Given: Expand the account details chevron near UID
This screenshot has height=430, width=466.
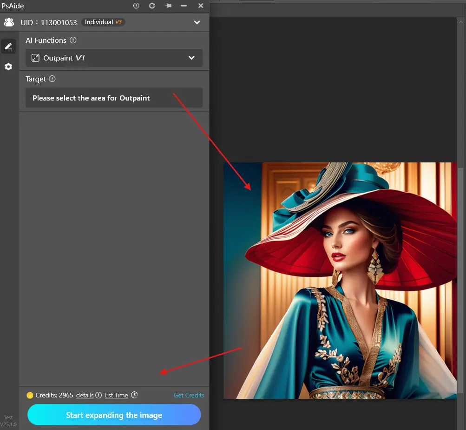Looking at the screenshot, I should pos(197,22).
